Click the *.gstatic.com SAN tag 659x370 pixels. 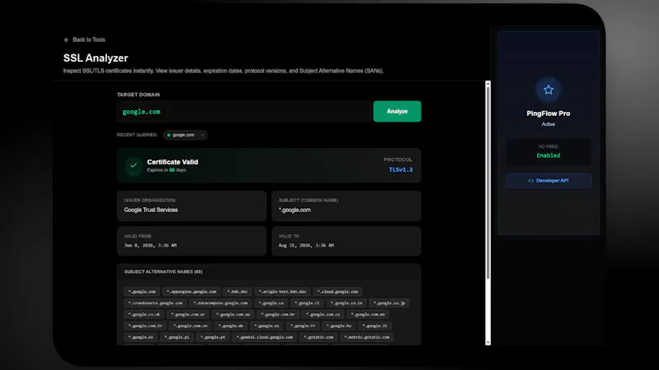click(x=318, y=337)
